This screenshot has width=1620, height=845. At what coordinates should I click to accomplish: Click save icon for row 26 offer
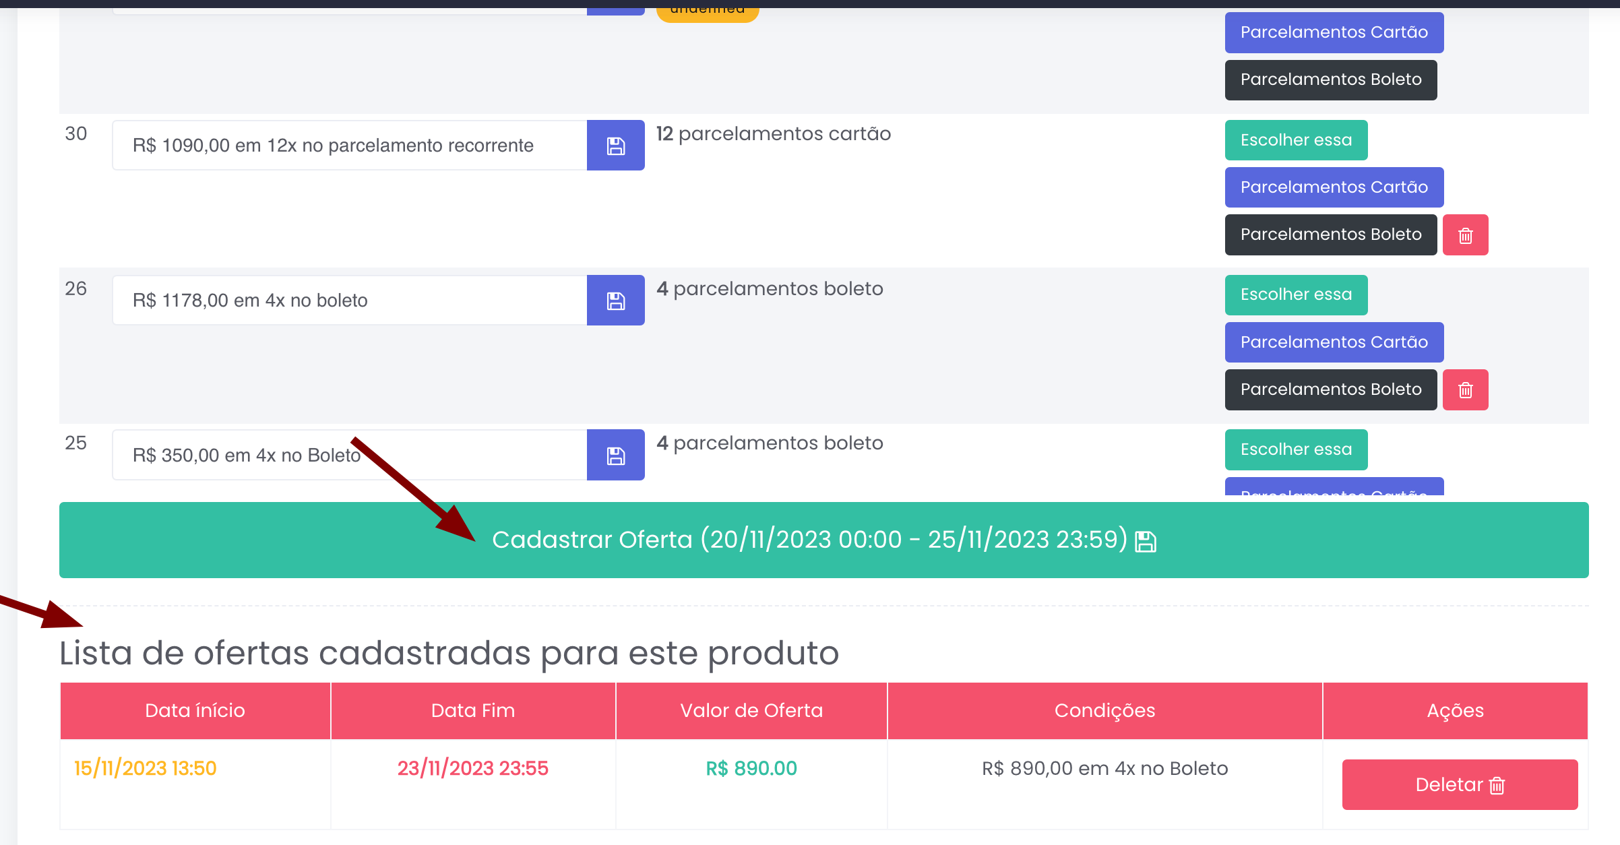click(x=615, y=301)
